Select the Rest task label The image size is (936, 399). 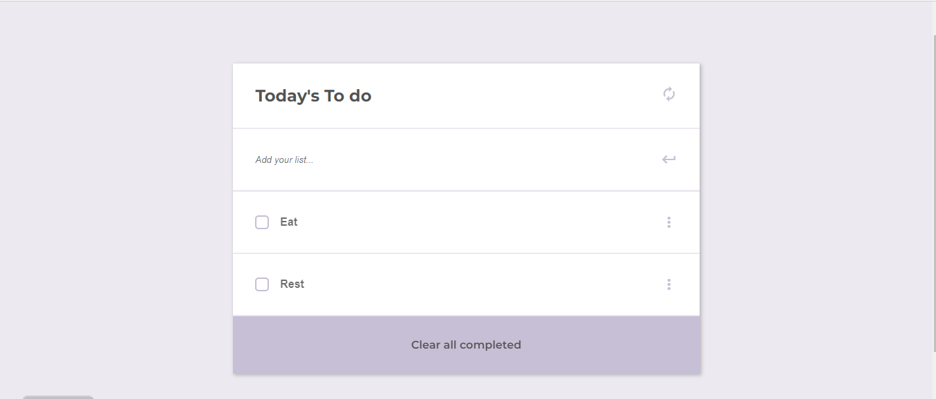tap(292, 284)
